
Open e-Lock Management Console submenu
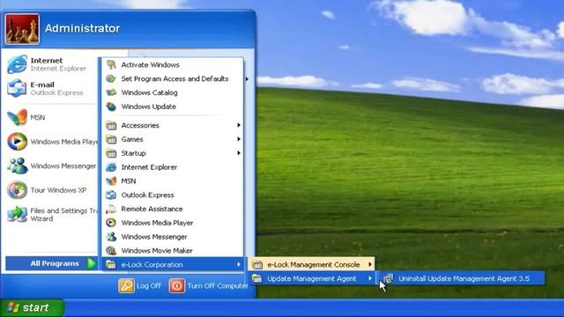click(311, 264)
